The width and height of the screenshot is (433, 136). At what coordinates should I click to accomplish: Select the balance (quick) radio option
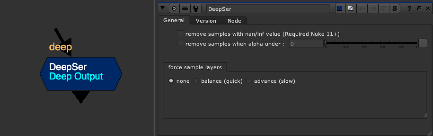tap(196, 81)
